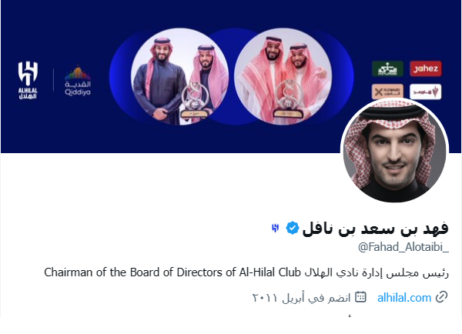Click the chain link icon beside alhilal.com
Image resolution: width=462 pixels, height=334 pixels.
442,297
